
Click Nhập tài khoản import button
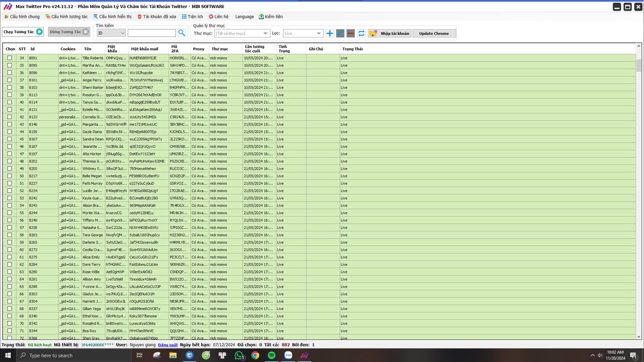(390, 33)
